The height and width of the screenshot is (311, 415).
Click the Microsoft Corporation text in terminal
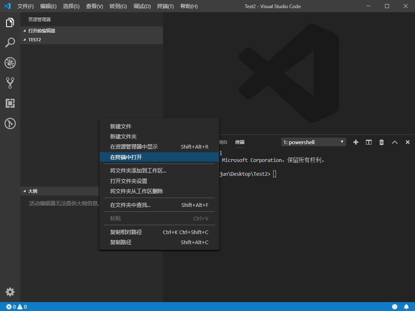tap(252, 160)
